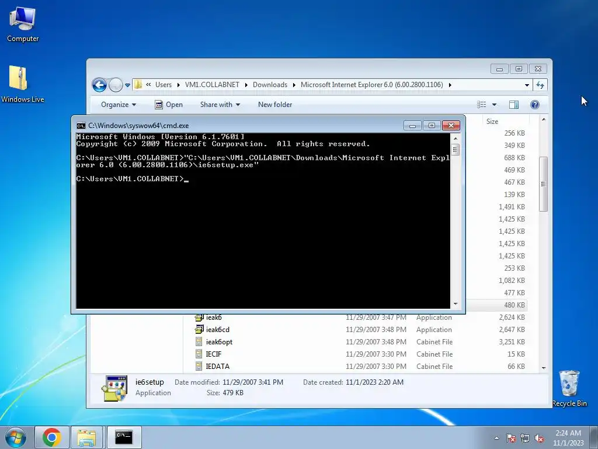Click the ieak6cd application icon

pyautogui.click(x=199, y=329)
